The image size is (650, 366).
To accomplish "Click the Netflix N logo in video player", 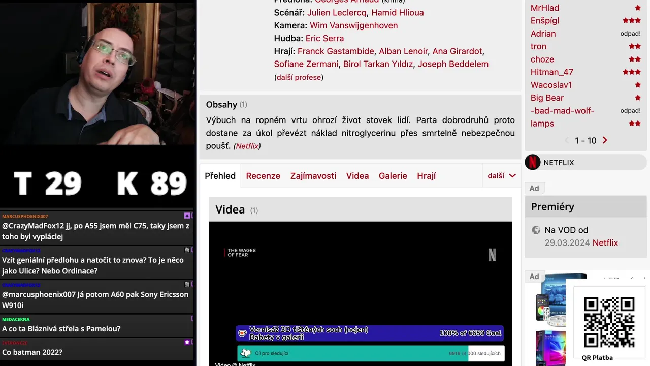I will click(x=492, y=254).
